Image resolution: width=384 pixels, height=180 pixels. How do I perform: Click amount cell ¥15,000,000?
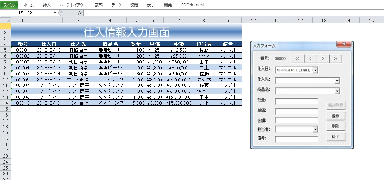(x=179, y=103)
